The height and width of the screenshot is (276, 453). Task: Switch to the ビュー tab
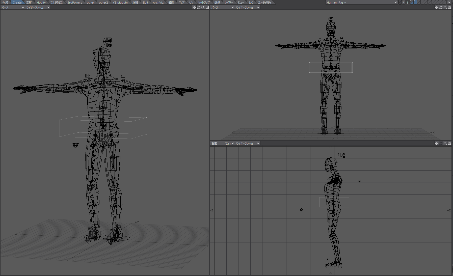point(241,3)
